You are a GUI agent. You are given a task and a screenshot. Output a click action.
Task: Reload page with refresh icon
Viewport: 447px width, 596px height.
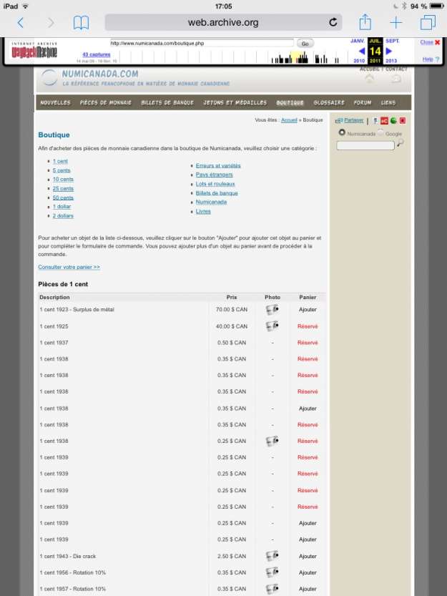[333, 22]
